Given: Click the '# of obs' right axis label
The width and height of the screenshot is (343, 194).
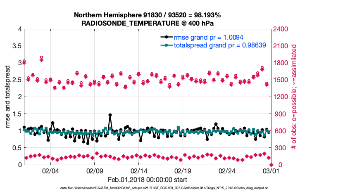Looking at the screenshot, I should [x=294, y=97].
